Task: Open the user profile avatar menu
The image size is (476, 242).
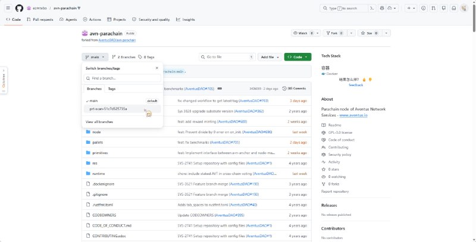Action: coord(464,8)
